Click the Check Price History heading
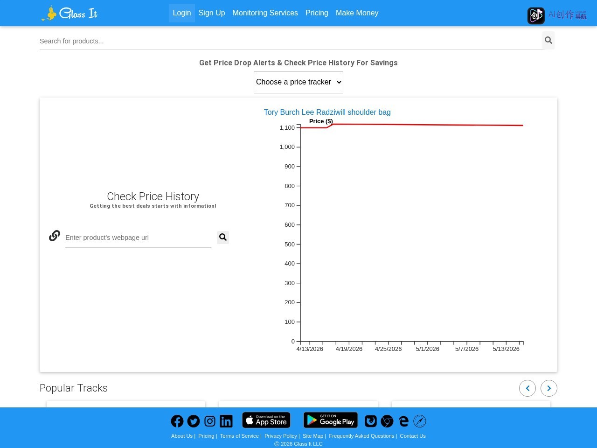This screenshot has height=448, width=597. [x=153, y=196]
